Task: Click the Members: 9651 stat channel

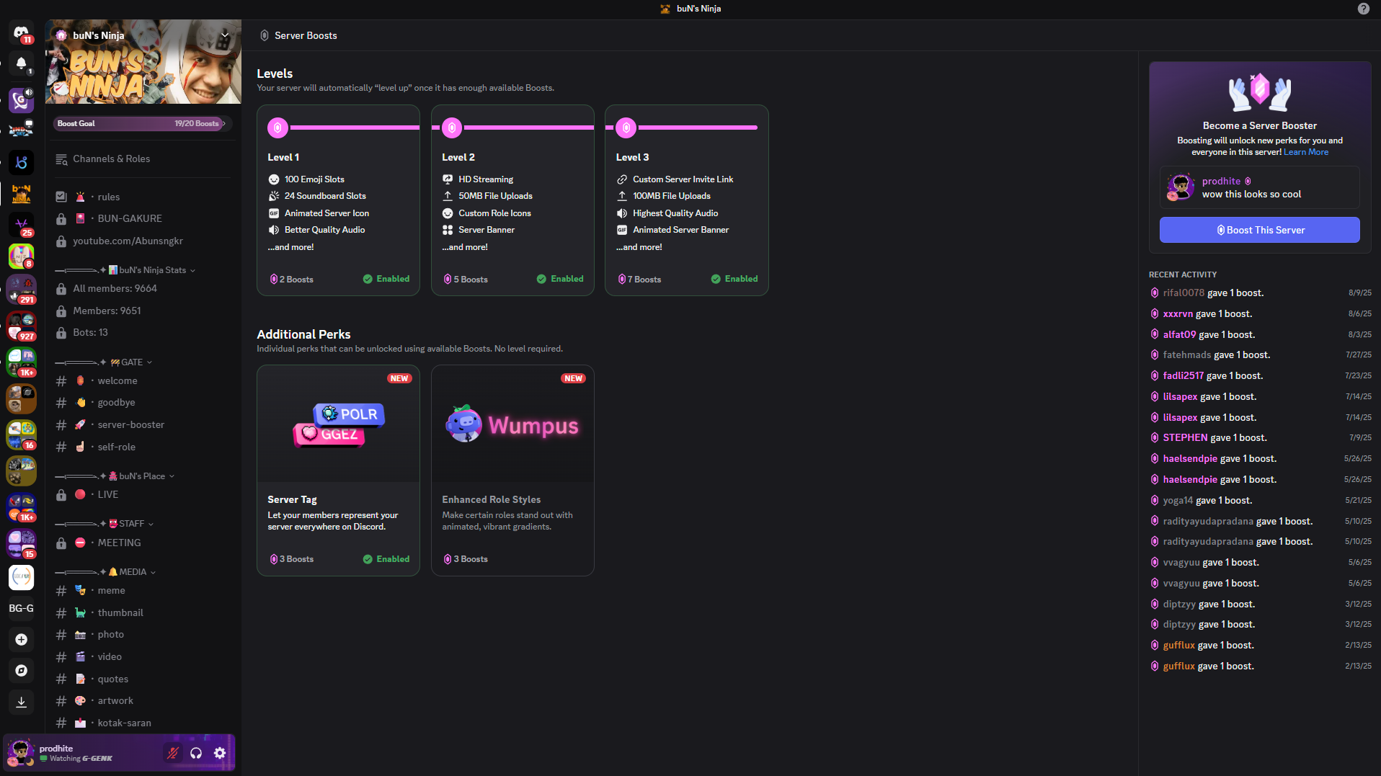Action: pyautogui.click(x=143, y=311)
